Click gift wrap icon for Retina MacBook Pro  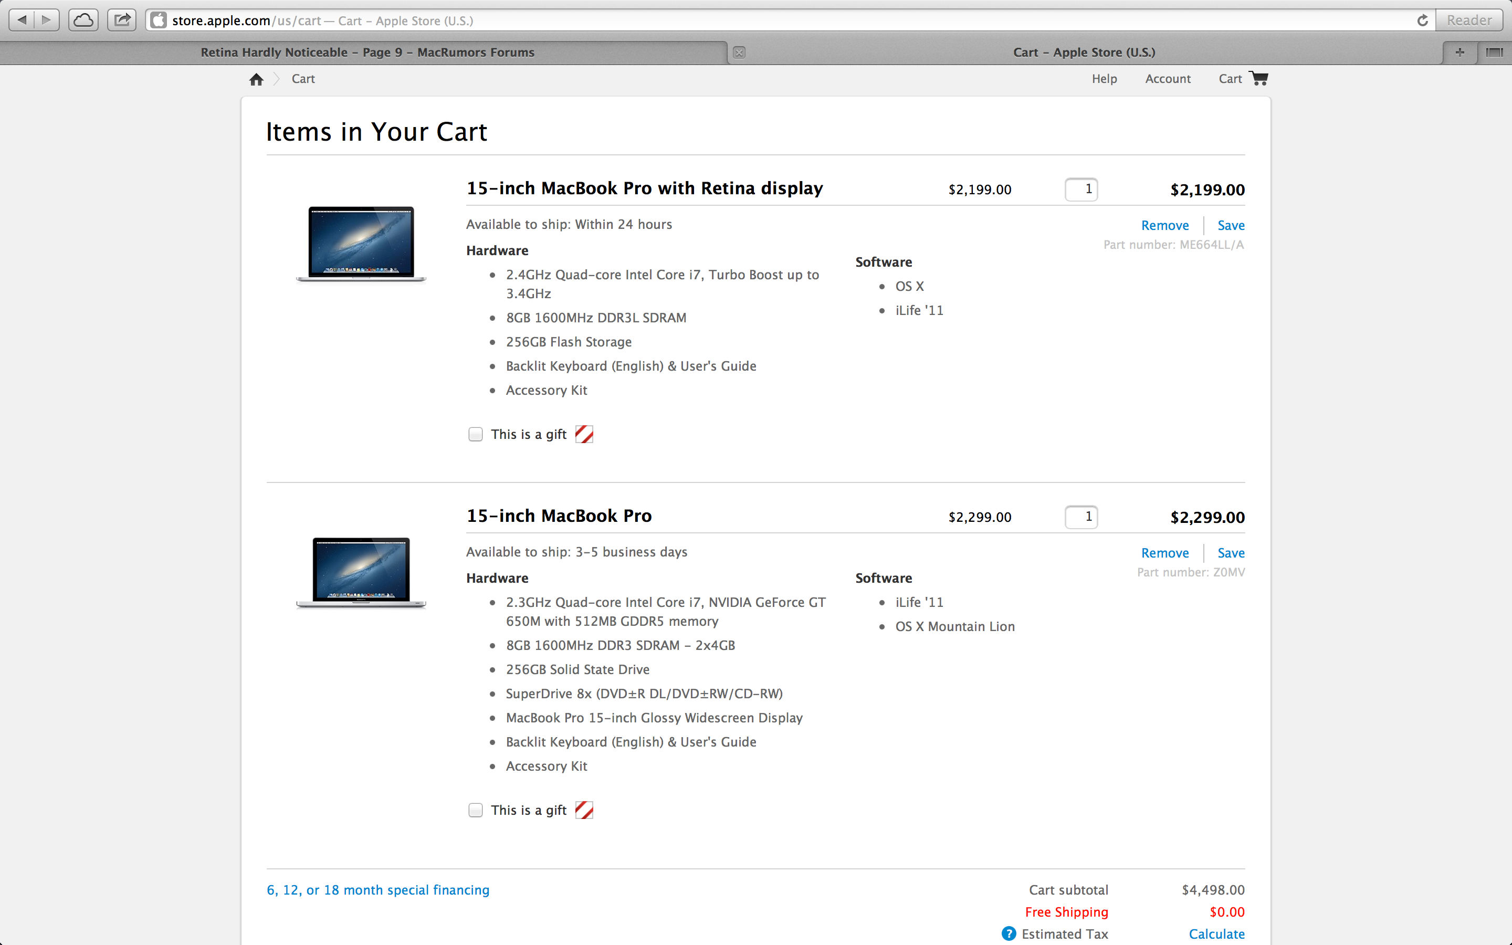(584, 434)
